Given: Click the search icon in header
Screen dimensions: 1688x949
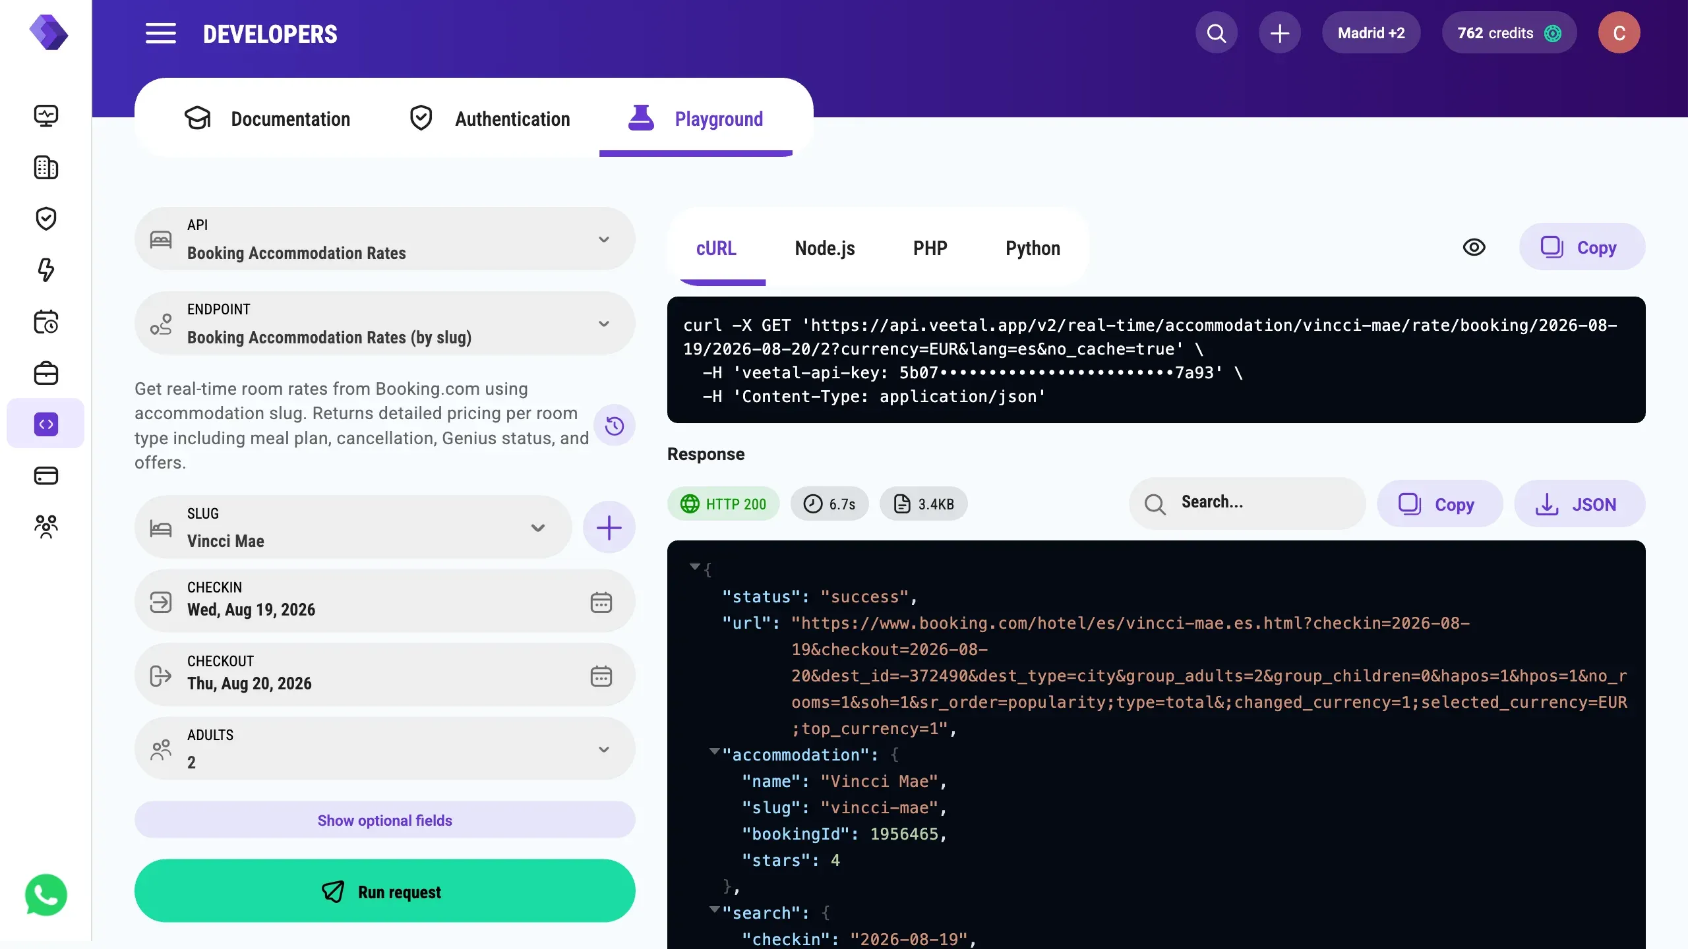Looking at the screenshot, I should click(1216, 33).
